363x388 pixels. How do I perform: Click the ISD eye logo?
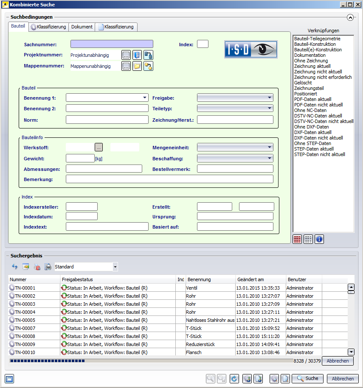(x=251, y=49)
